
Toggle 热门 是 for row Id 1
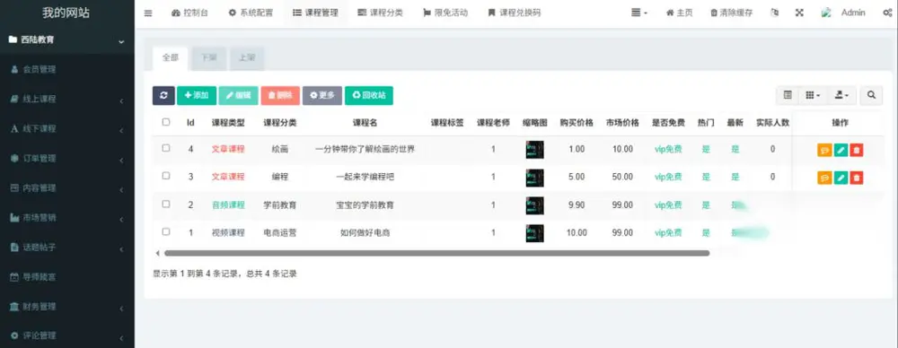tap(706, 233)
